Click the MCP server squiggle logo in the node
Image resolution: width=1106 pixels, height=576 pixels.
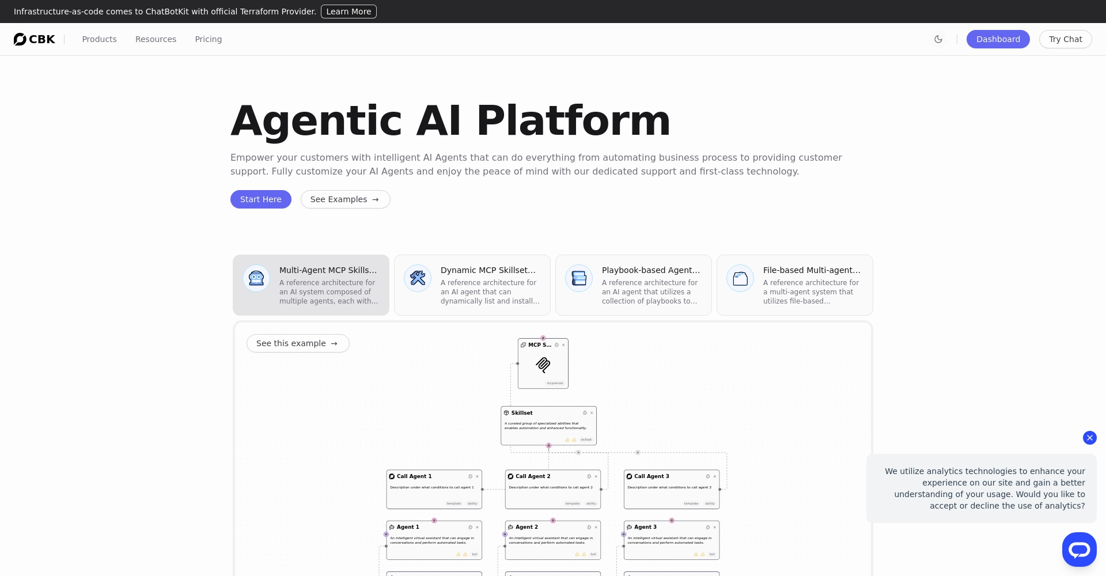click(543, 364)
